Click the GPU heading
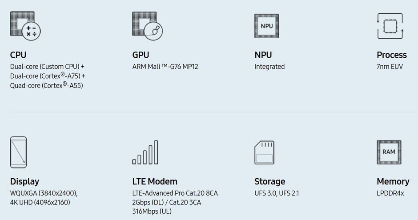The width and height of the screenshot is (418, 220). click(x=141, y=55)
